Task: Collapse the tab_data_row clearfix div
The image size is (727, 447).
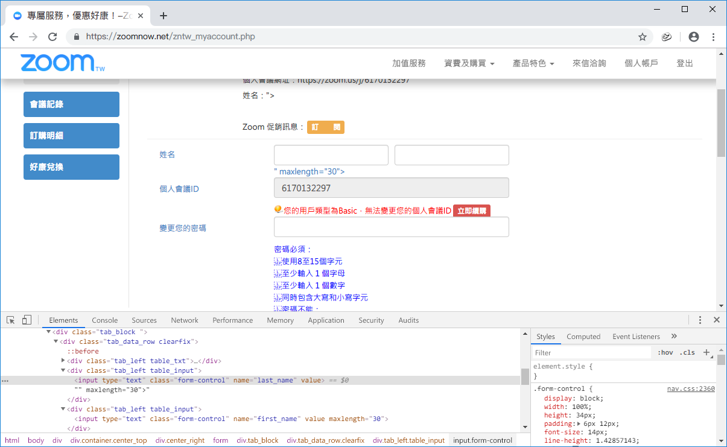Action: pyautogui.click(x=56, y=341)
